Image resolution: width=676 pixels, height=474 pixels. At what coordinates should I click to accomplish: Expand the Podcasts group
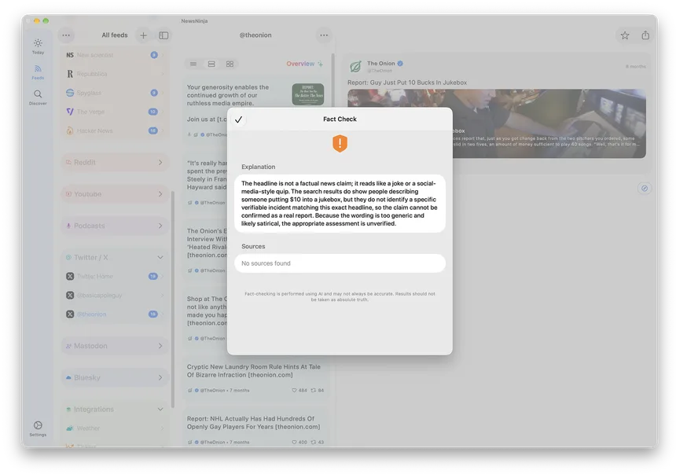click(115, 226)
